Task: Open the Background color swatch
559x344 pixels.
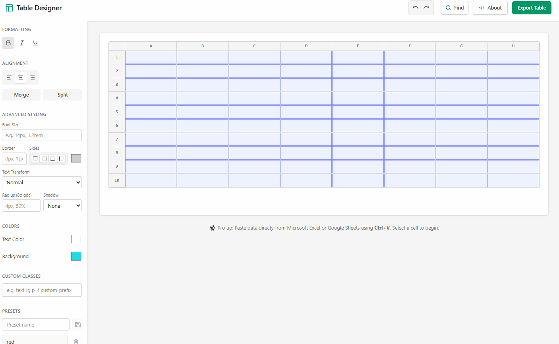Action: (76, 256)
